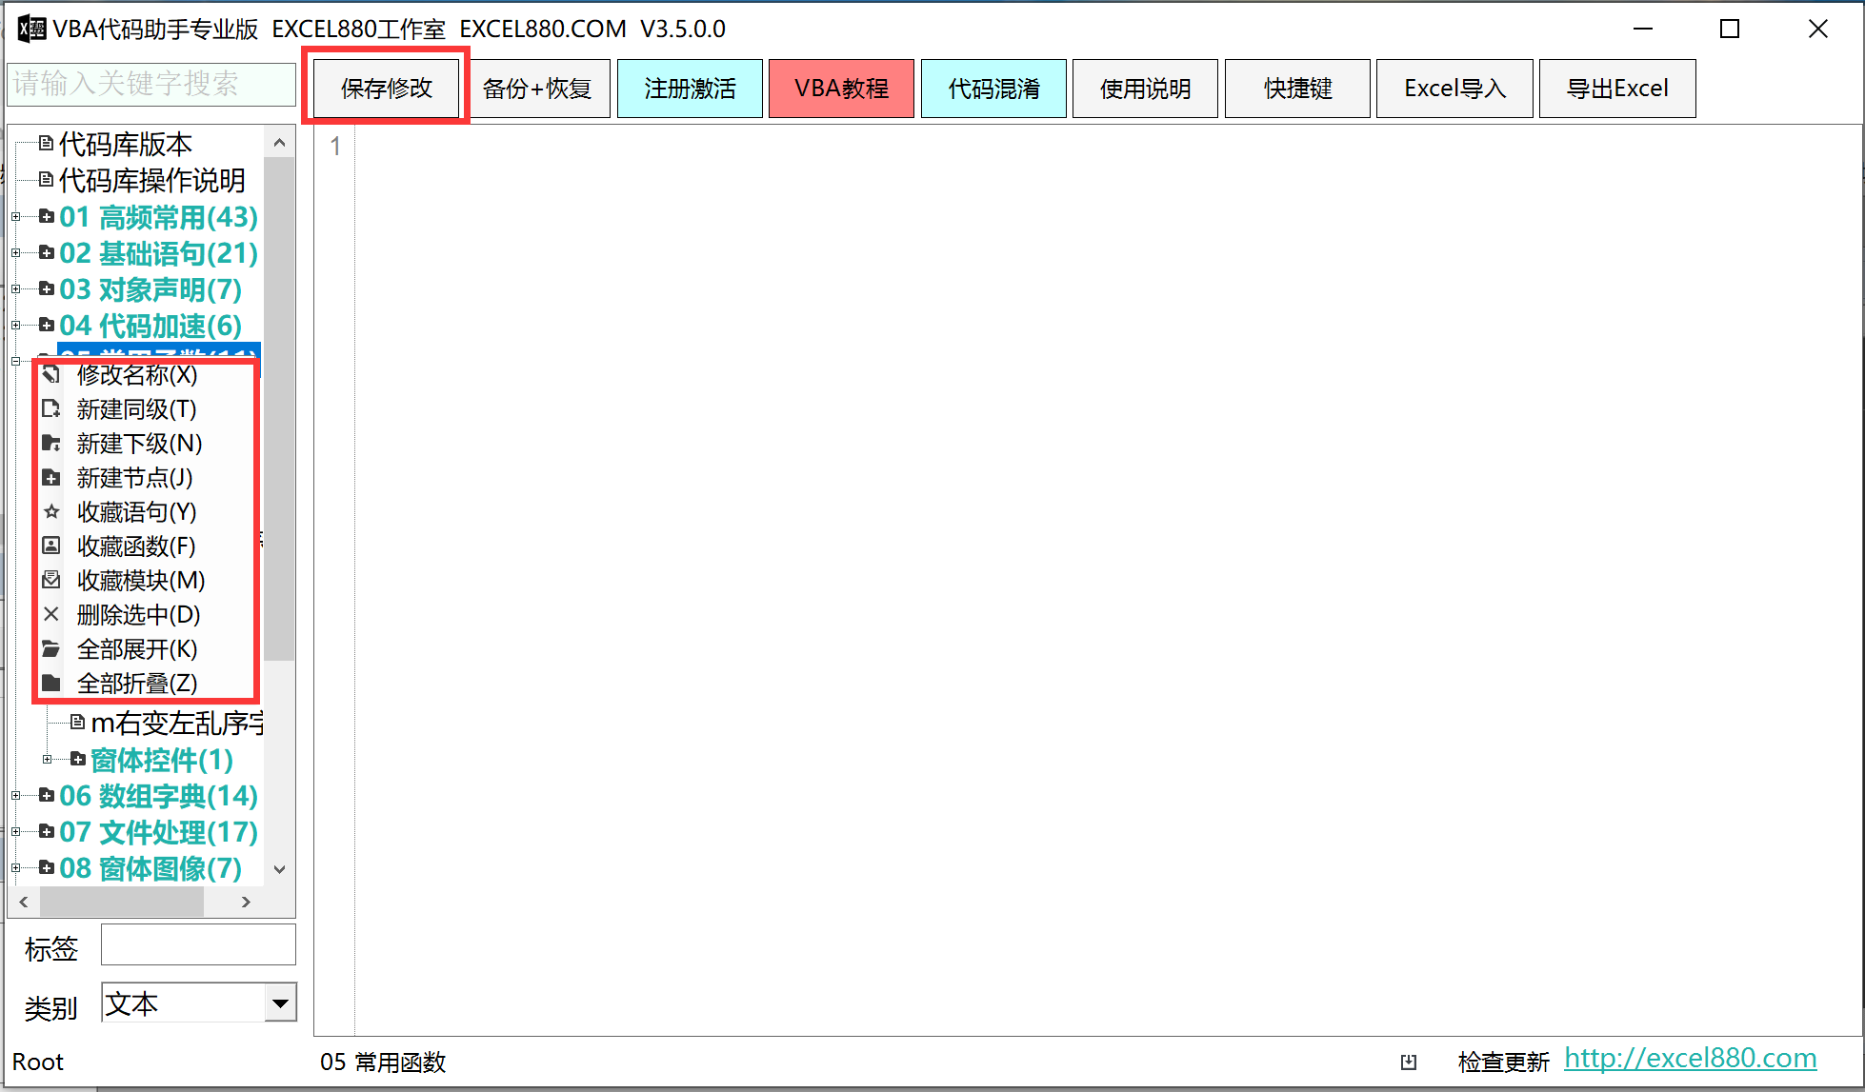1865x1092 pixels.
Task: Click the tree's vertical scrollbar up arrow
Action: (279, 143)
